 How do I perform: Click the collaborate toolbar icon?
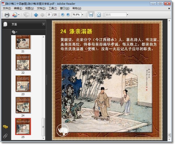[15, 15]
